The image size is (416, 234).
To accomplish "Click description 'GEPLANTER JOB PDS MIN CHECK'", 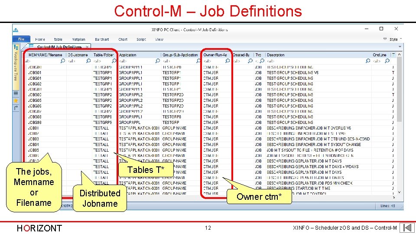I will [x=309, y=183].
